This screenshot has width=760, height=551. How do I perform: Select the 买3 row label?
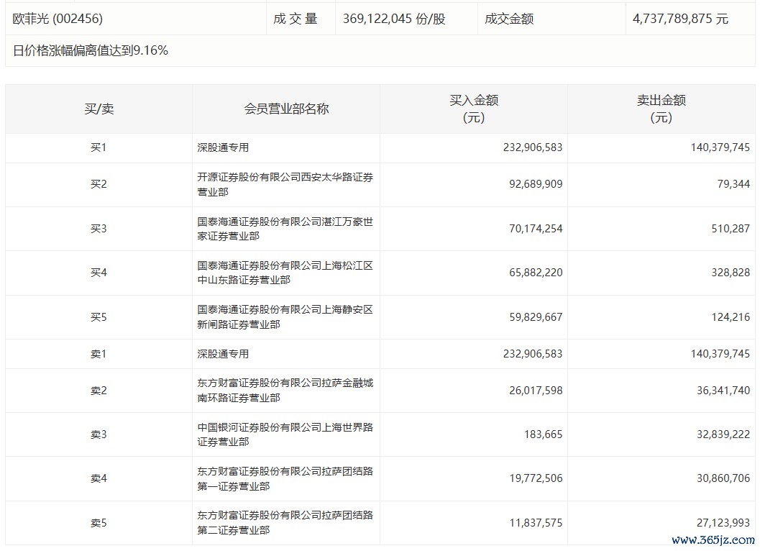99,229
